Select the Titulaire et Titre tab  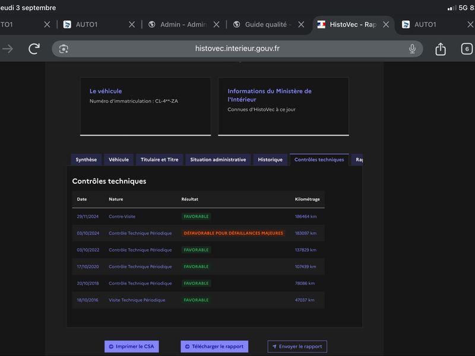[159, 160]
